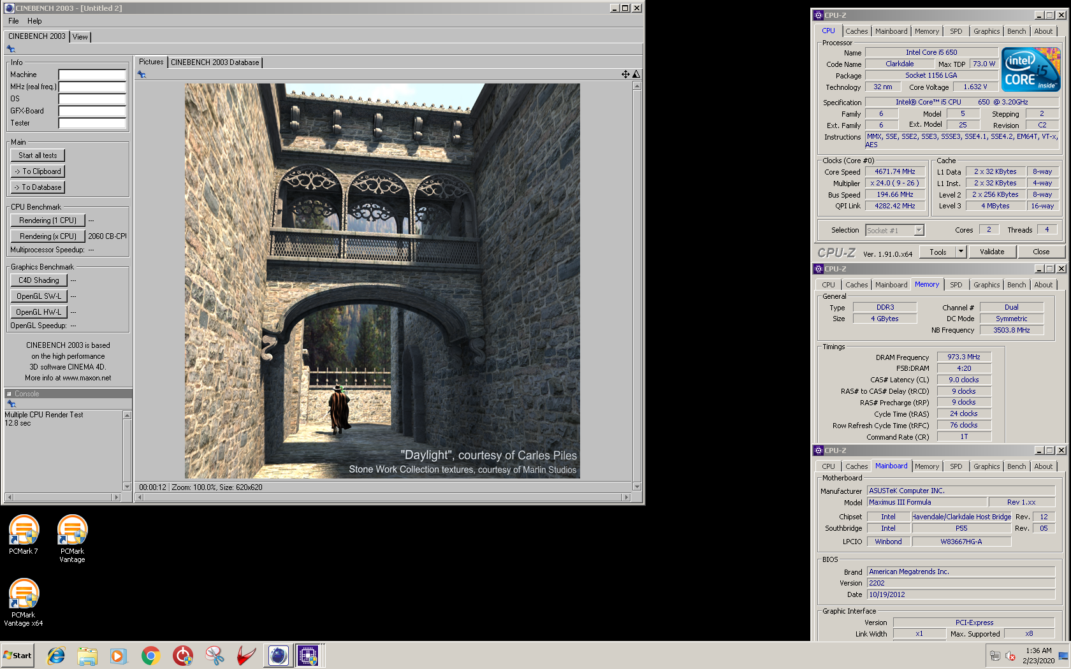Click the network tray icon

tap(994, 656)
